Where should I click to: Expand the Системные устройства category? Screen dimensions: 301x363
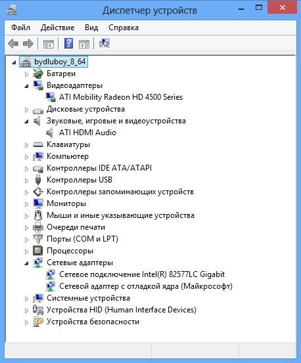[x=26, y=299]
